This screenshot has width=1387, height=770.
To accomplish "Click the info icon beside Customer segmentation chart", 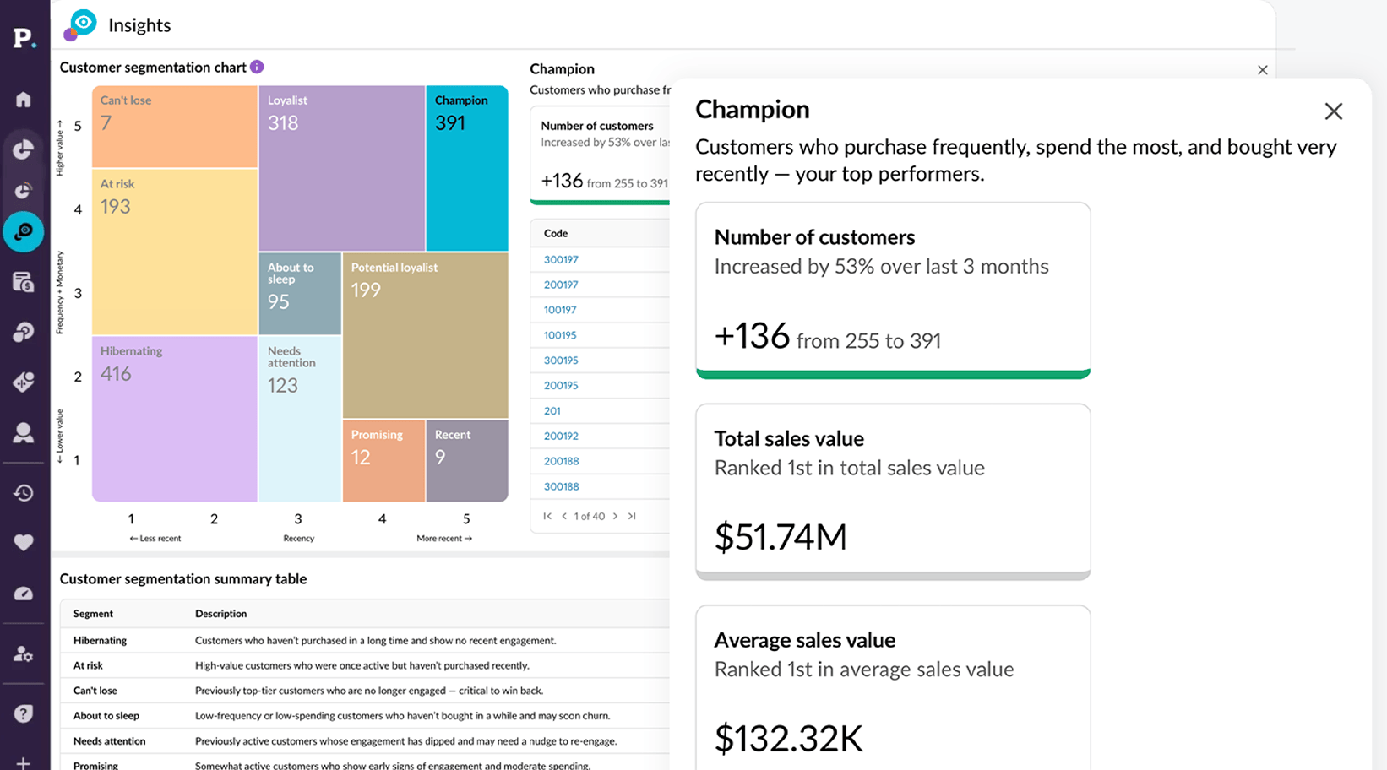I will pyautogui.click(x=257, y=67).
